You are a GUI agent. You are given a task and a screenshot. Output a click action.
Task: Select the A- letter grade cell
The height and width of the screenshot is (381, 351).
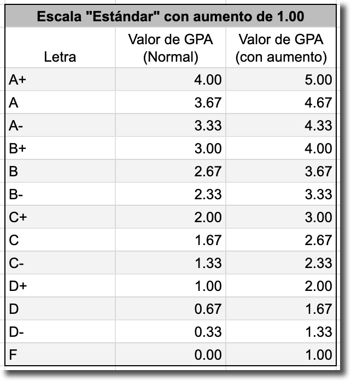coord(60,126)
